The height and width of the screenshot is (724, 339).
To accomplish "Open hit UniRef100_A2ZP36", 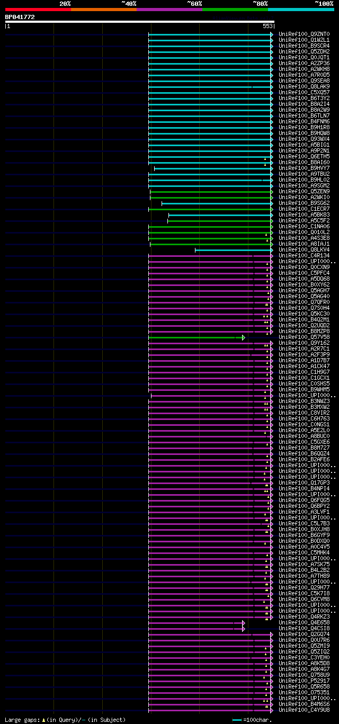I will coord(304,64).
